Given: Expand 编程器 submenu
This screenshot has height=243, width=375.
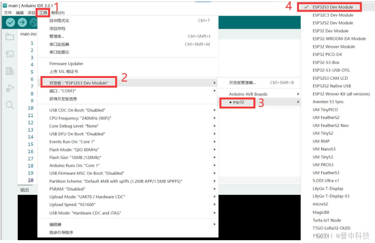Looking at the screenshot, I should (128, 224).
